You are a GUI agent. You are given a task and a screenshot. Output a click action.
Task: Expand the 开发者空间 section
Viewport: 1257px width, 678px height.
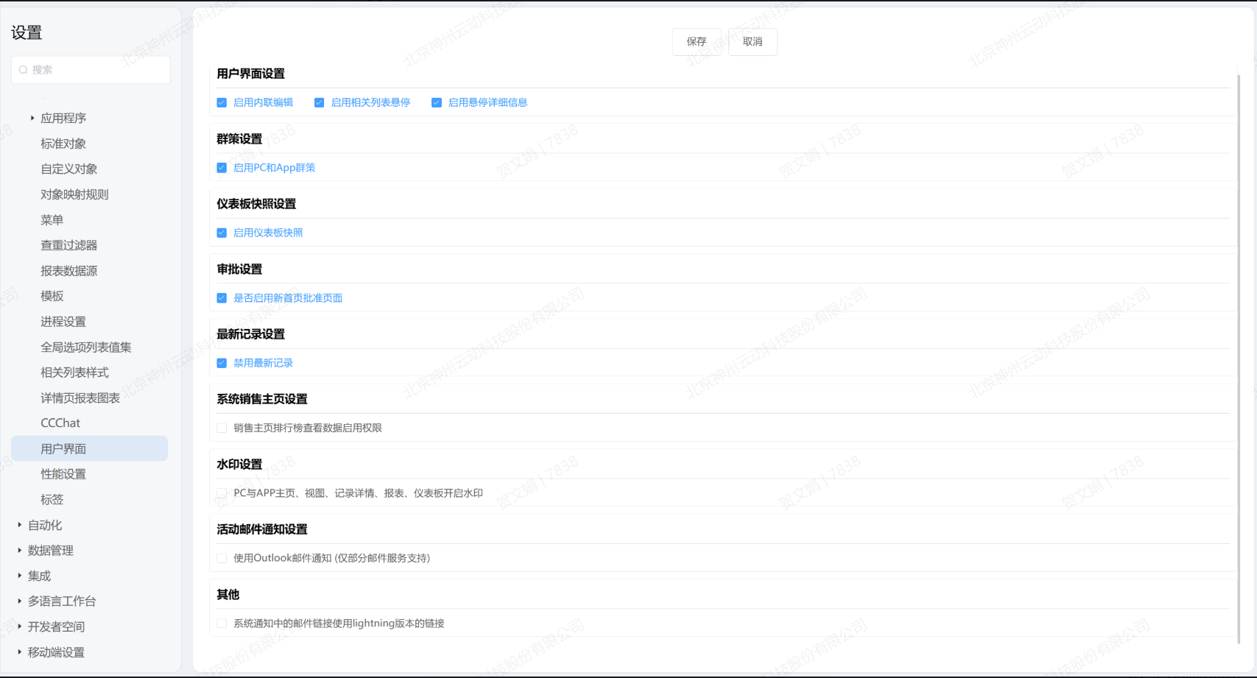coord(20,626)
